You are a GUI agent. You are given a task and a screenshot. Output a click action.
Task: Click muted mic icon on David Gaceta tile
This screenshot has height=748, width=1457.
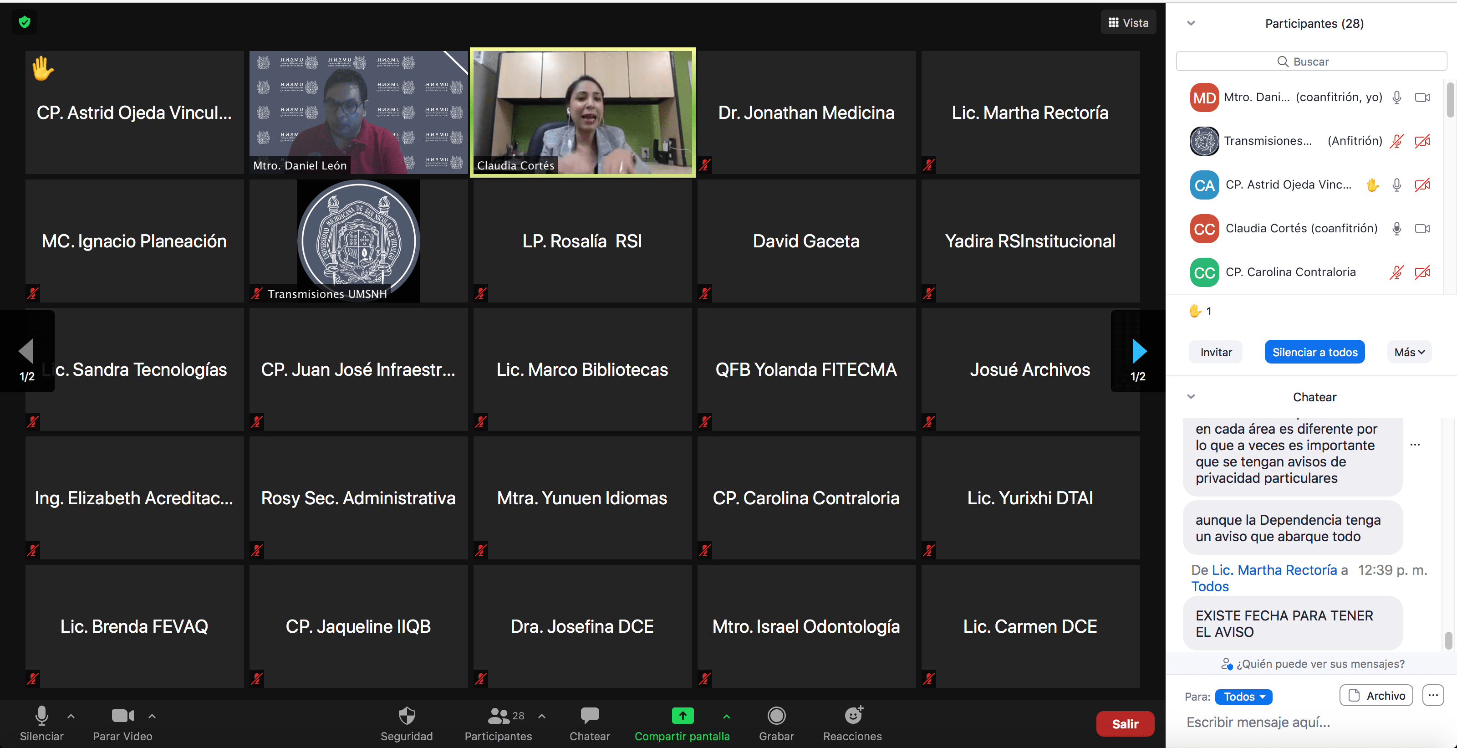(705, 294)
